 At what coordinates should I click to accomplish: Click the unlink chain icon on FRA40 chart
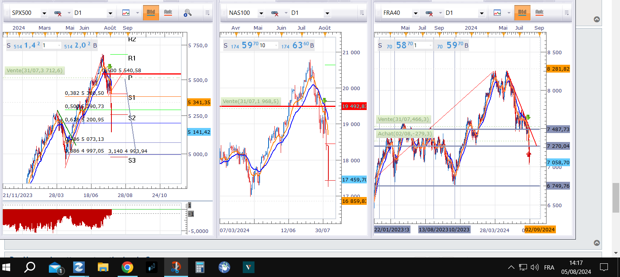429,13
